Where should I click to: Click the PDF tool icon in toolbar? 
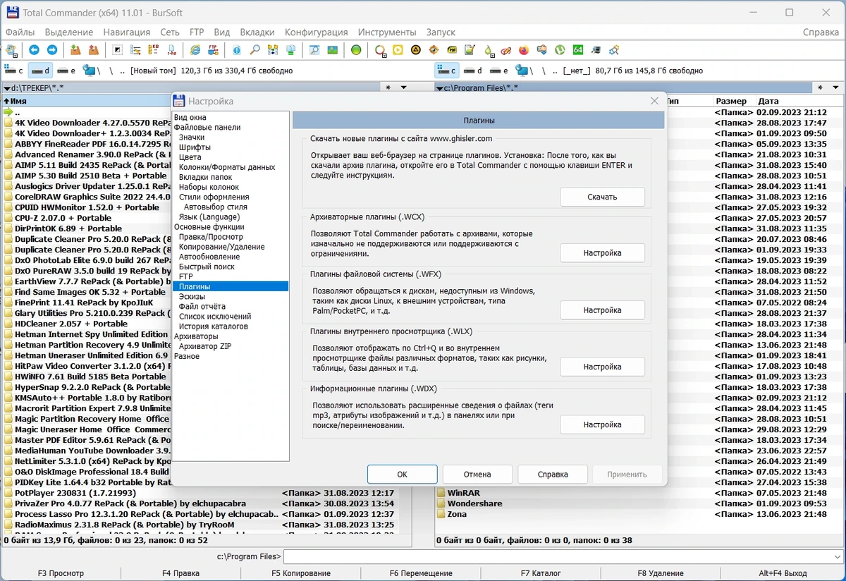pyautogui.click(x=452, y=50)
